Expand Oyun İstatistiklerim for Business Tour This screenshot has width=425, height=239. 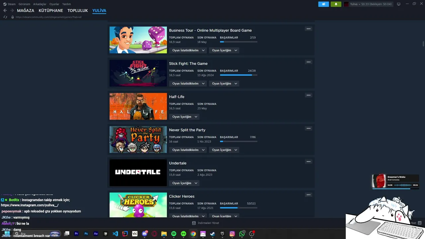188,50
